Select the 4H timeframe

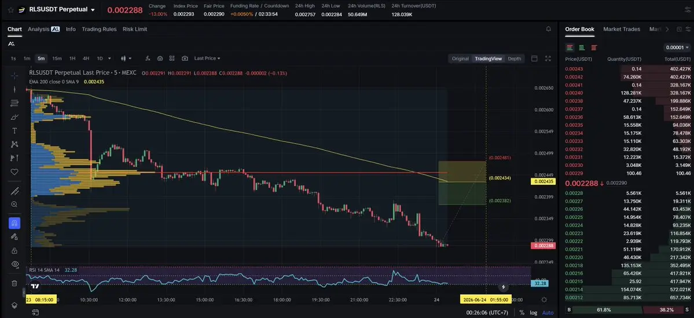click(x=86, y=59)
